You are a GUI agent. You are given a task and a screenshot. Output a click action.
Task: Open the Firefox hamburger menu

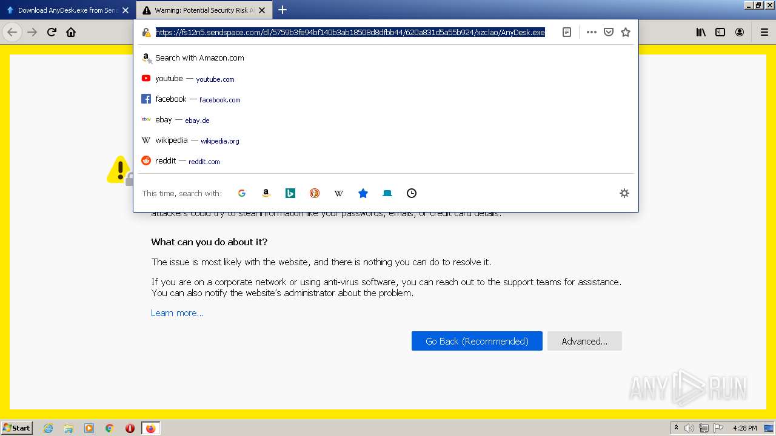click(x=764, y=32)
